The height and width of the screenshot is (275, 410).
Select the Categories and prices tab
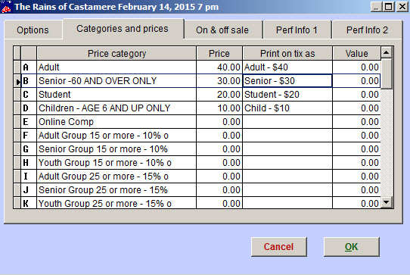point(123,29)
